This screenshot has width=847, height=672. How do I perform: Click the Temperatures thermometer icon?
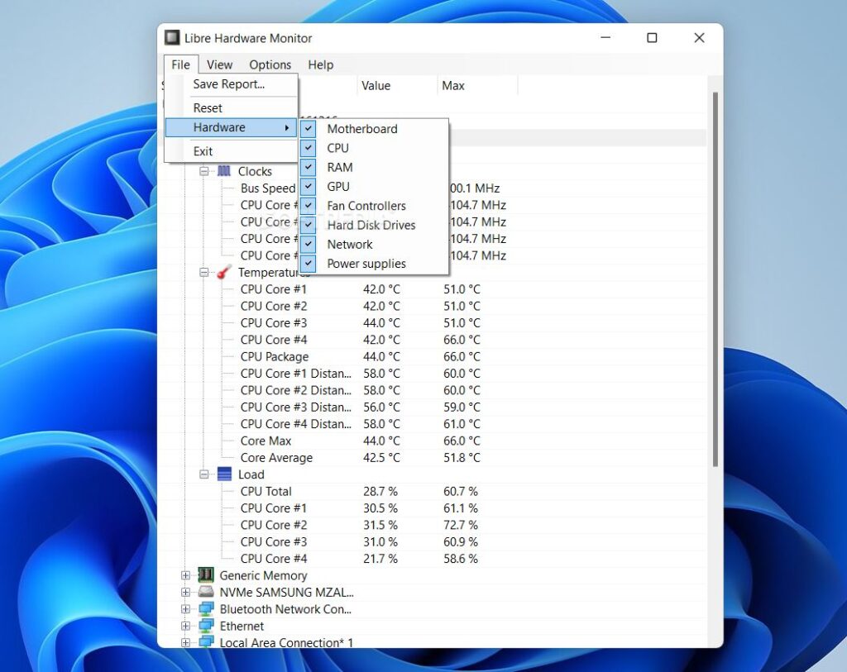point(223,272)
